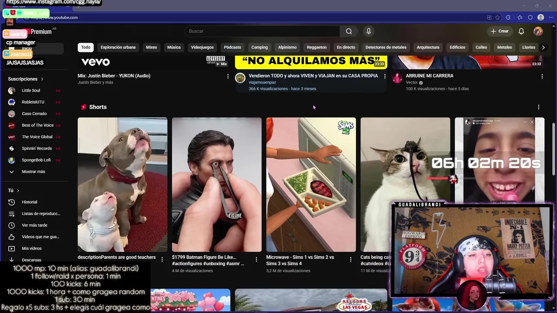Open options for Microwave Sims short
This screenshot has width=557, height=313.
(351, 260)
